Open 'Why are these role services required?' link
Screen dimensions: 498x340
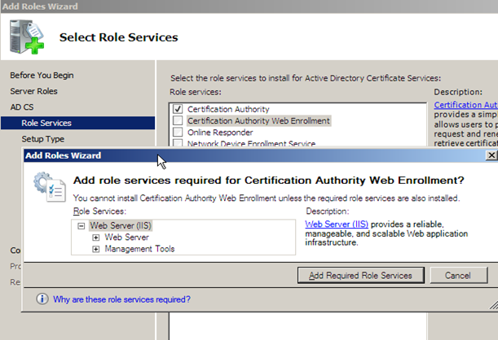pyautogui.click(x=121, y=299)
